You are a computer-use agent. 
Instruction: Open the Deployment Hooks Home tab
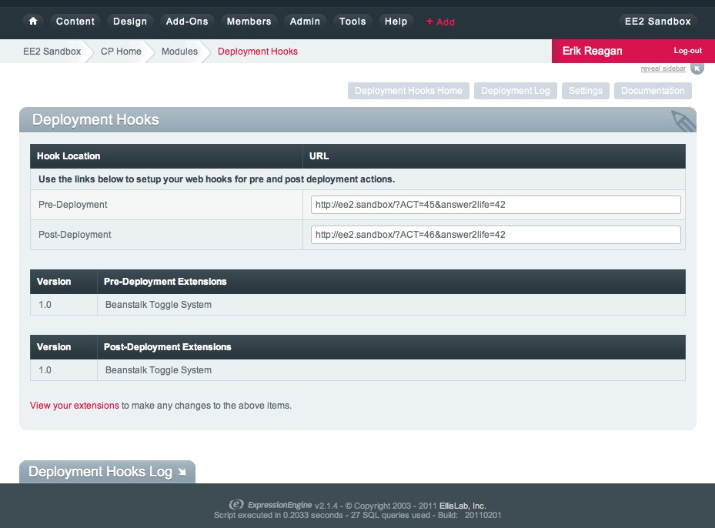click(409, 91)
